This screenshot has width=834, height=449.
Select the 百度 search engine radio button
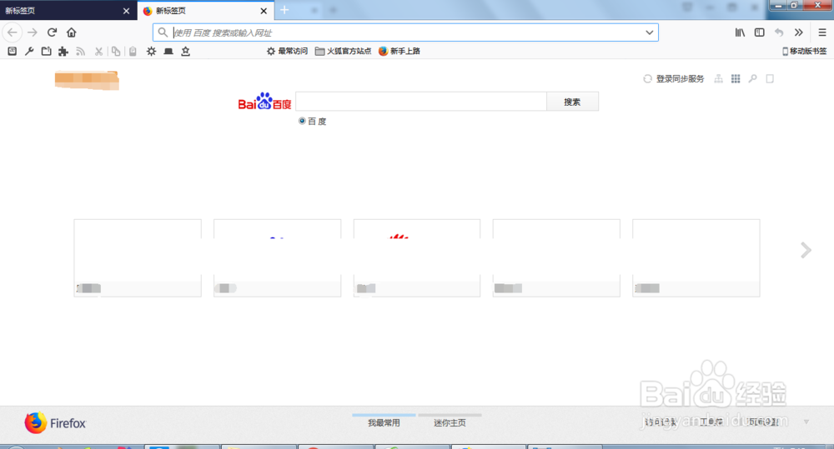[x=302, y=121]
